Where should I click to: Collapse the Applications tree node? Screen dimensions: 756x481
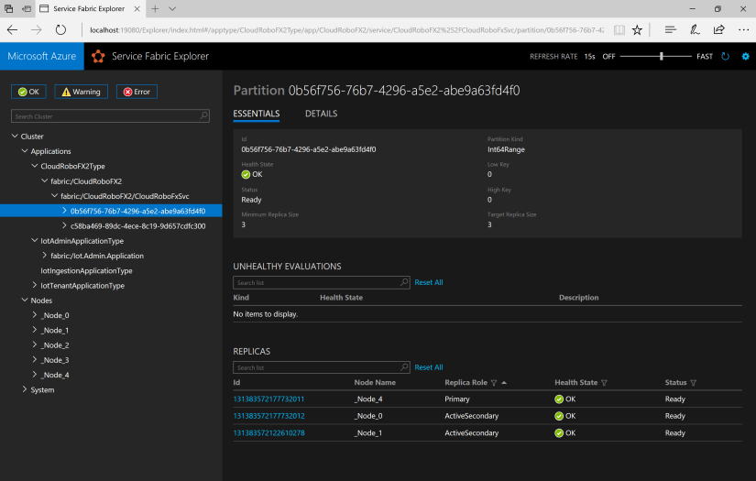[x=25, y=151]
